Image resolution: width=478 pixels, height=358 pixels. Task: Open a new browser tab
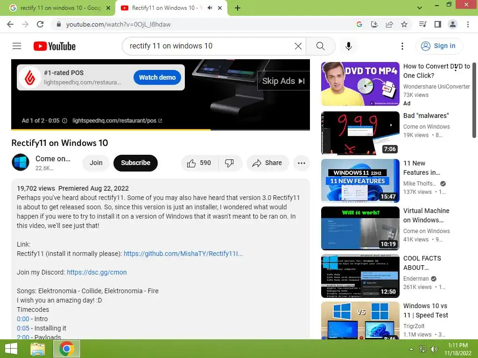point(238,8)
